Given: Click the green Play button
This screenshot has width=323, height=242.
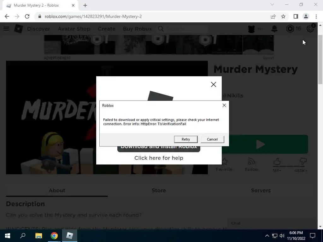Looking at the screenshot, I should (265, 144).
